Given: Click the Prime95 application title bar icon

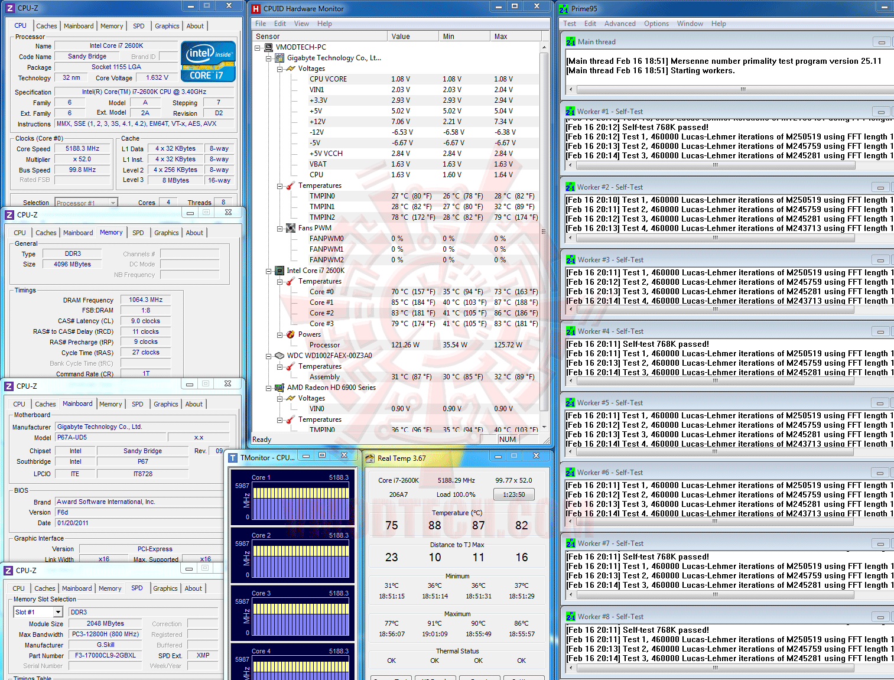Looking at the screenshot, I should 564,9.
